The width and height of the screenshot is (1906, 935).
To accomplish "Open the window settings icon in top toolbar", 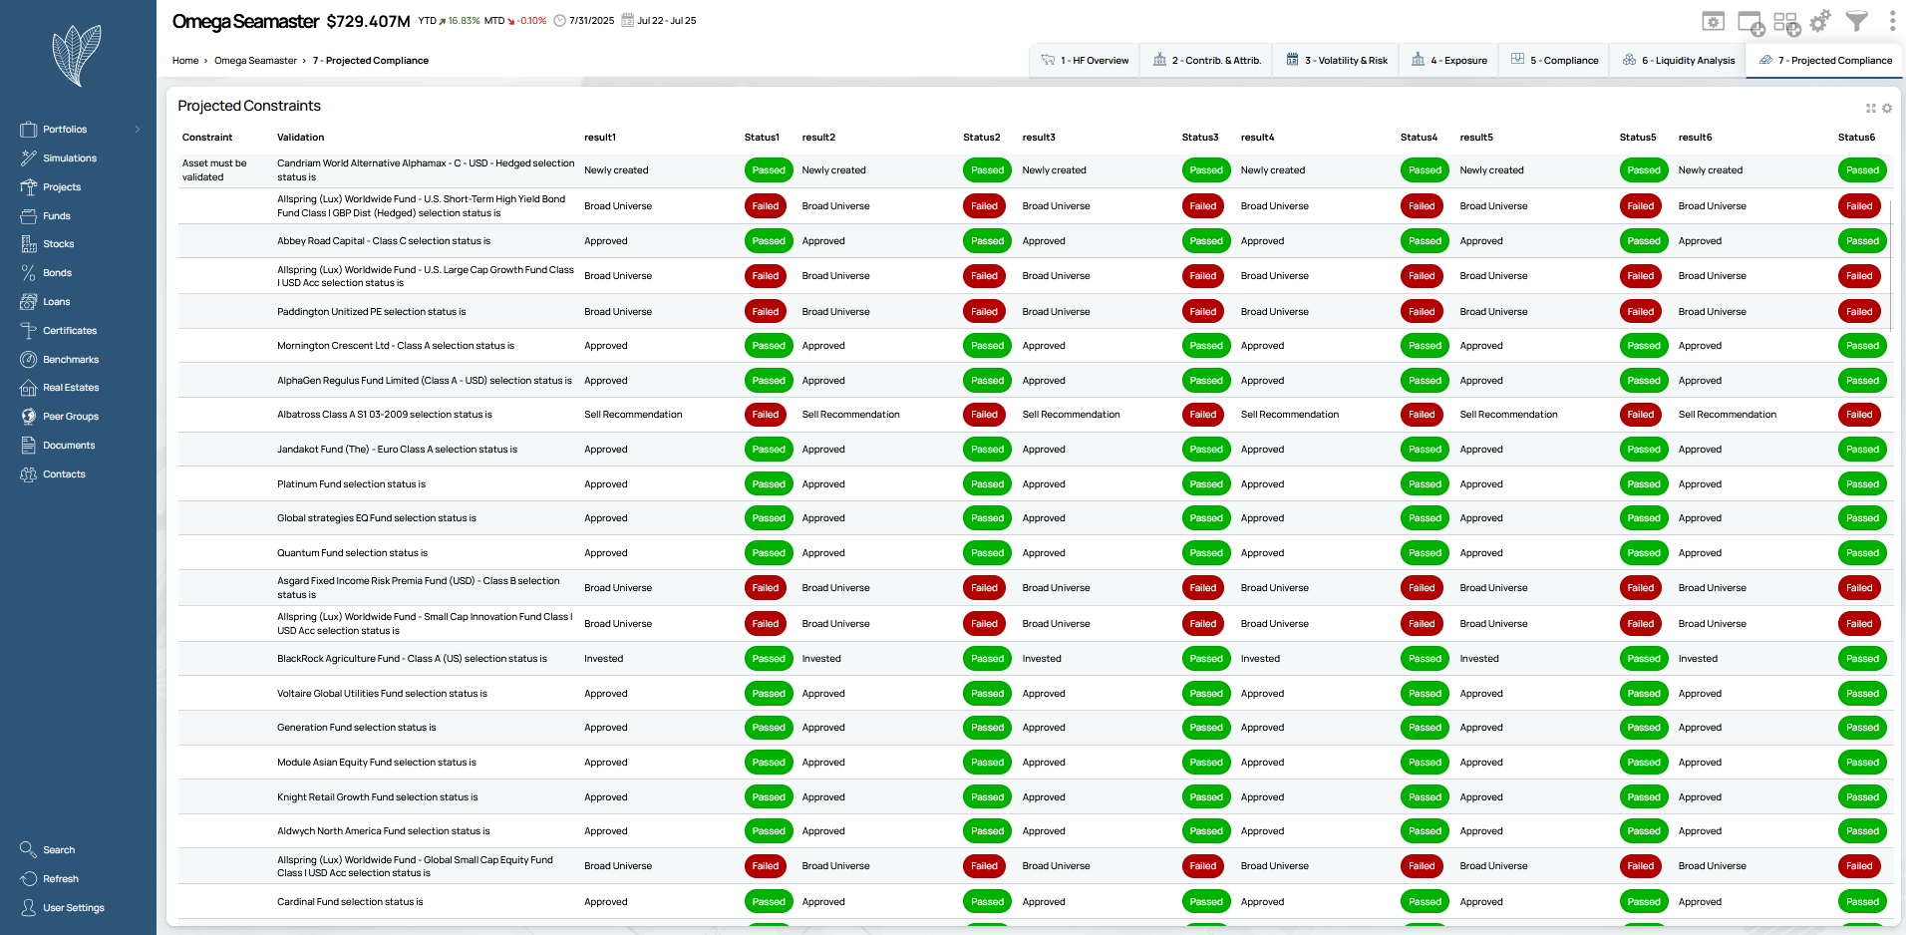I will 1713,22.
